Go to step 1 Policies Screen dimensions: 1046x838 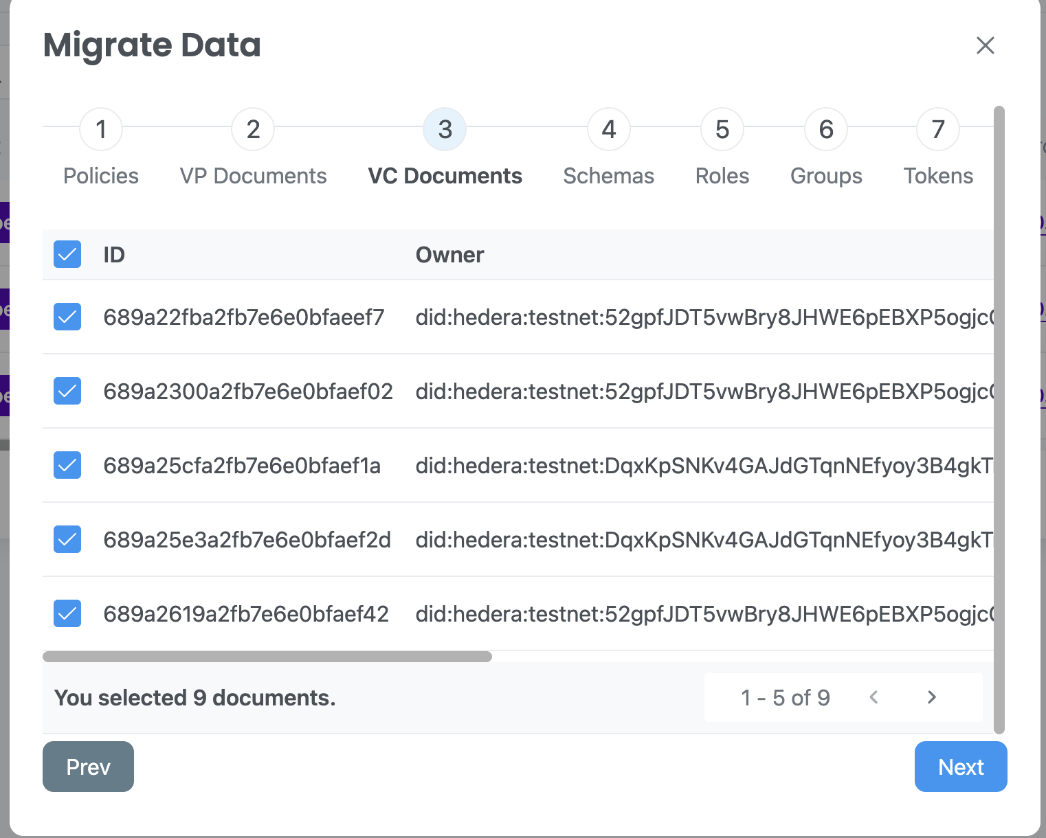click(101, 130)
